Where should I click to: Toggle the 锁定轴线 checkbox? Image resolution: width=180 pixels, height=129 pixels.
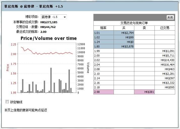point(7,102)
